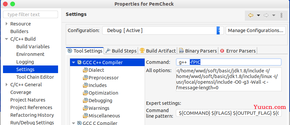The image size is (290, 125).
Task: Click the forward navigation arrow icon
Action: [266, 15]
